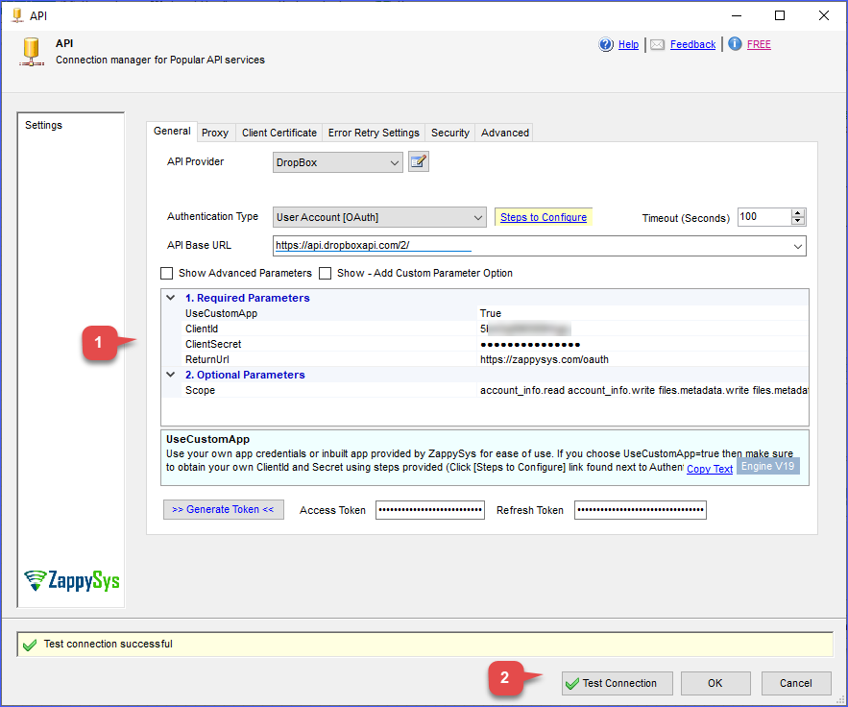This screenshot has height=707, width=848.
Task: Click the Engine V19 label
Action: (x=767, y=466)
